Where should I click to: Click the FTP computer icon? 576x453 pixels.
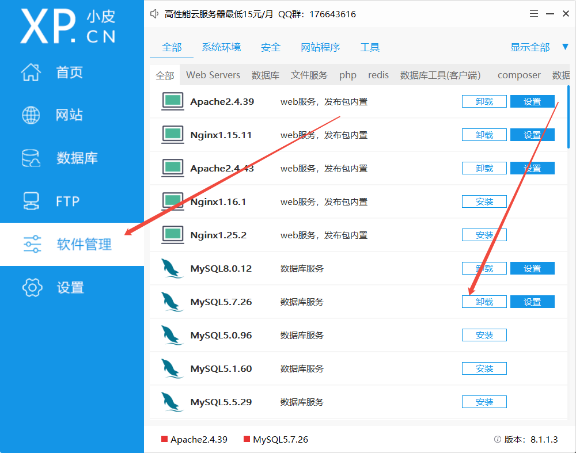(31, 201)
